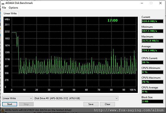The image size is (166, 113).
Task: Click the AIDA64 Disk Benchmark window title
Action: 19,3
